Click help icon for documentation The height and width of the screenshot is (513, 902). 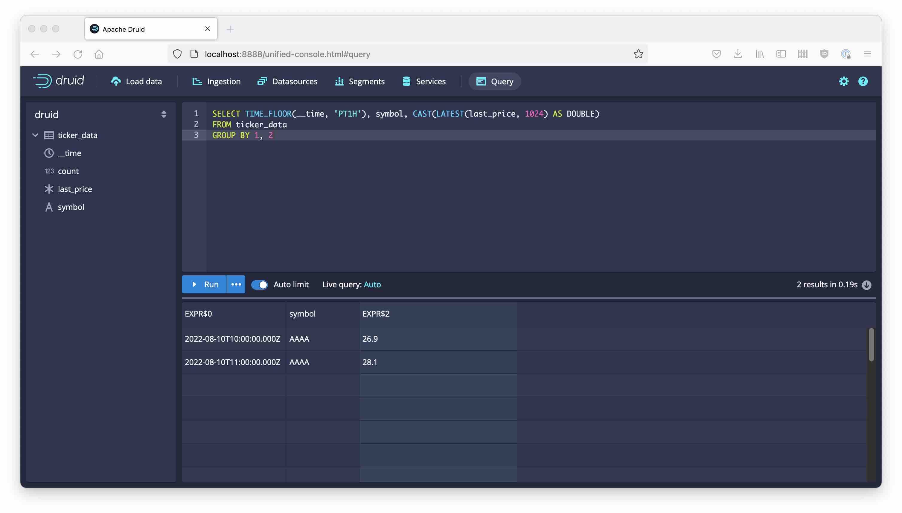click(863, 81)
